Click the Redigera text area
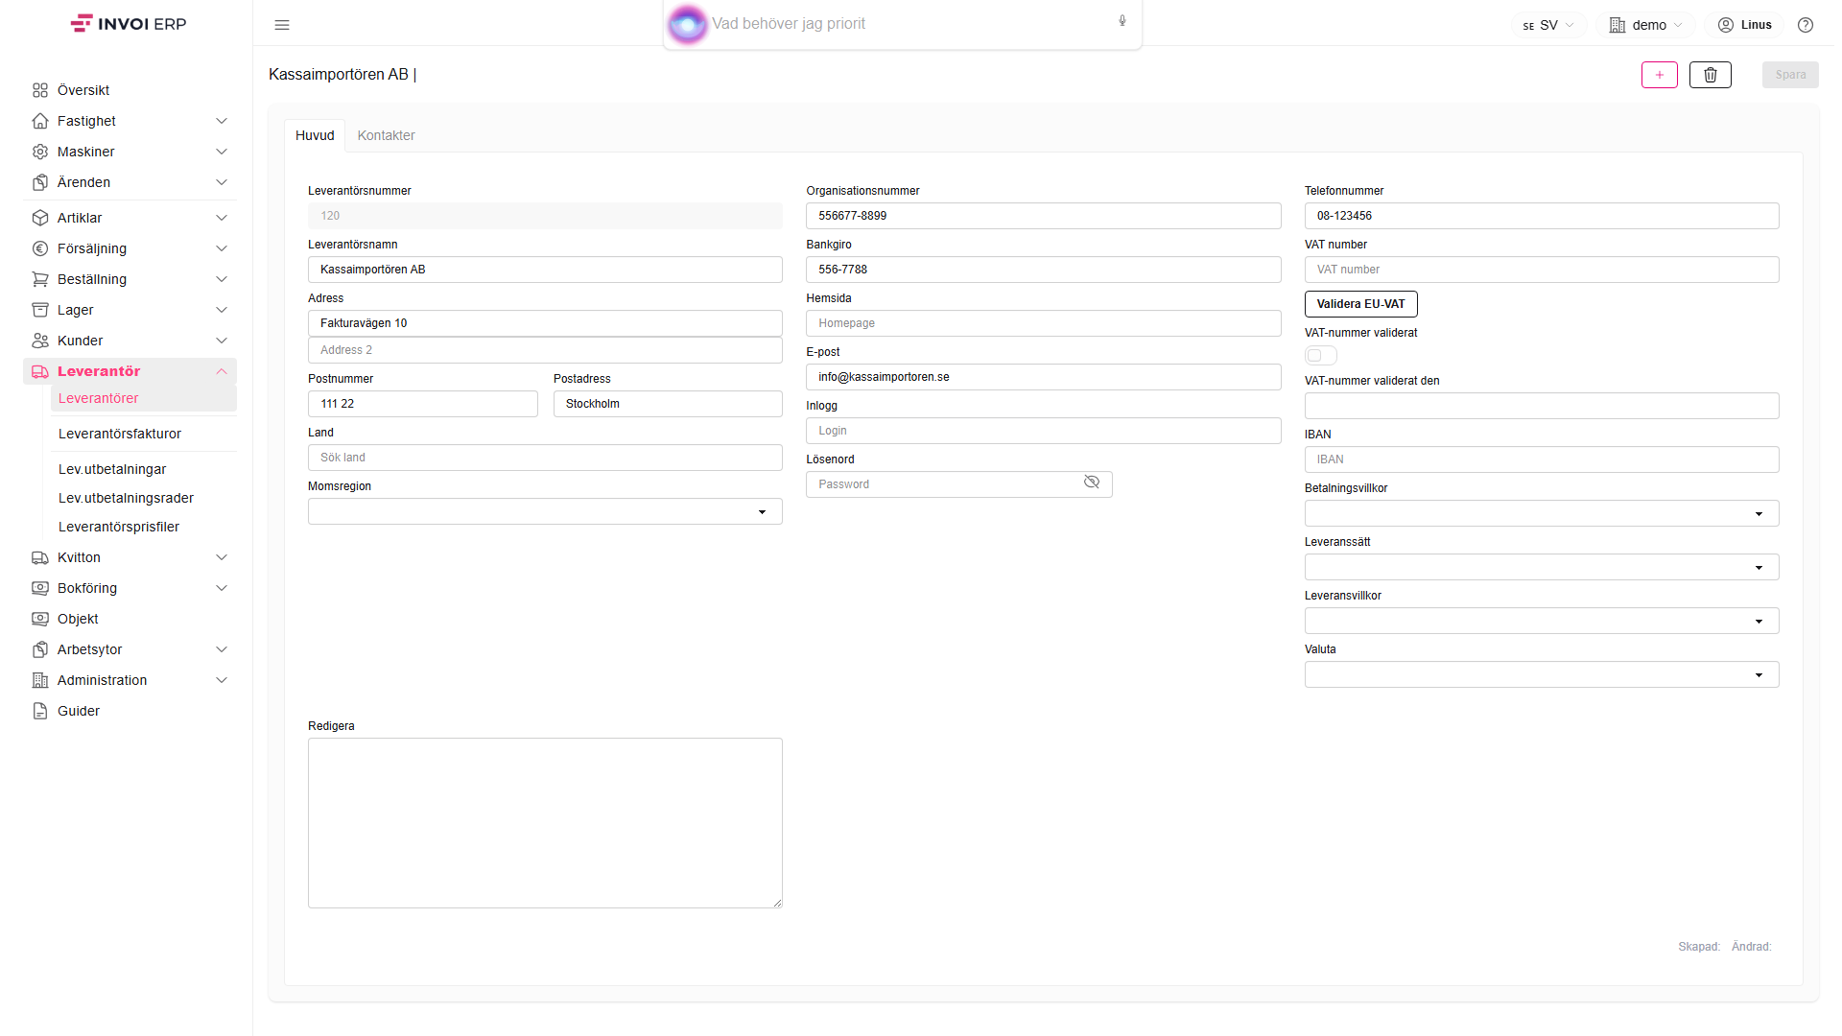The image size is (1842, 1036). (545, 823)
